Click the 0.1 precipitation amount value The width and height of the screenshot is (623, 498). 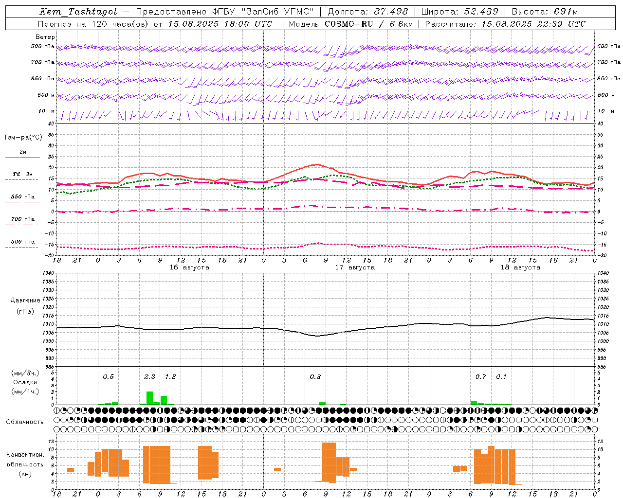[501, 376]
